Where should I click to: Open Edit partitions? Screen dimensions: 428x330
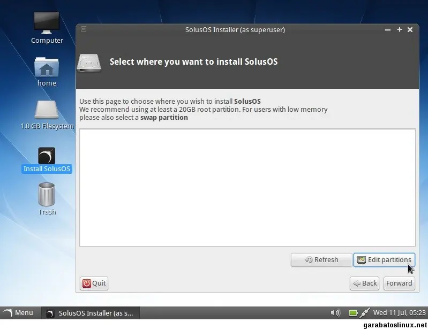coord(384,260)
